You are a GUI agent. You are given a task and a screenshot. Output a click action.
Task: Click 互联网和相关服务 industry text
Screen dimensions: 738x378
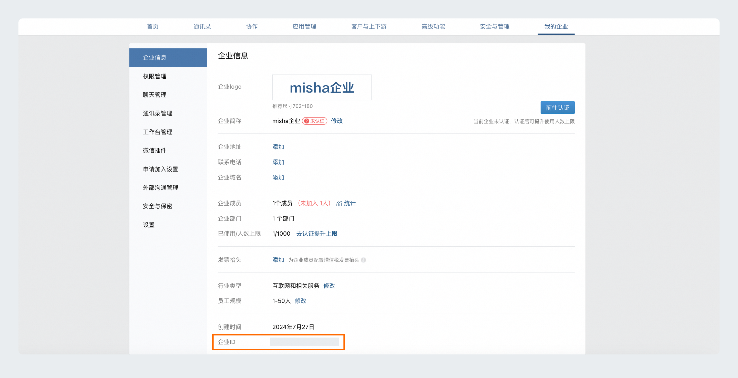pos(296,286)
